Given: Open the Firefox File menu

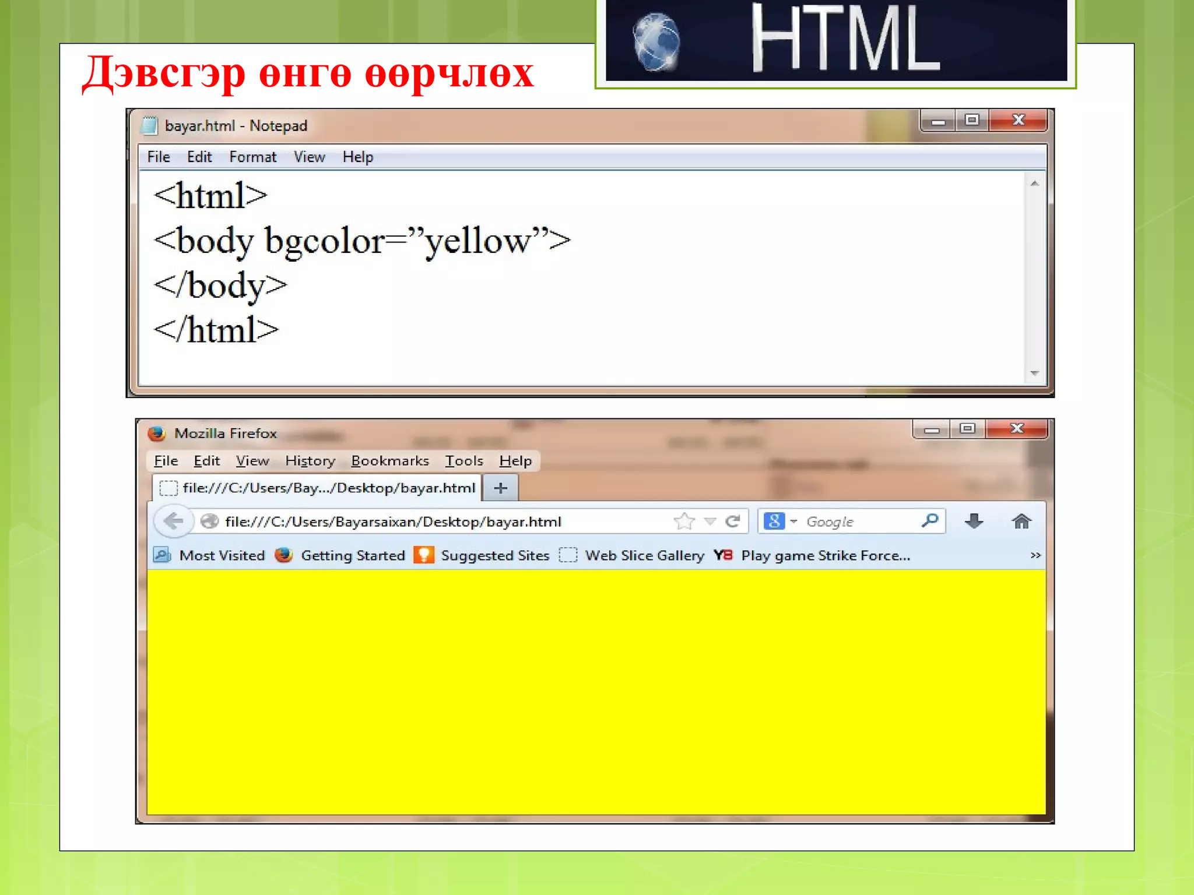Looking at the screenshot, I should point(166,461).
